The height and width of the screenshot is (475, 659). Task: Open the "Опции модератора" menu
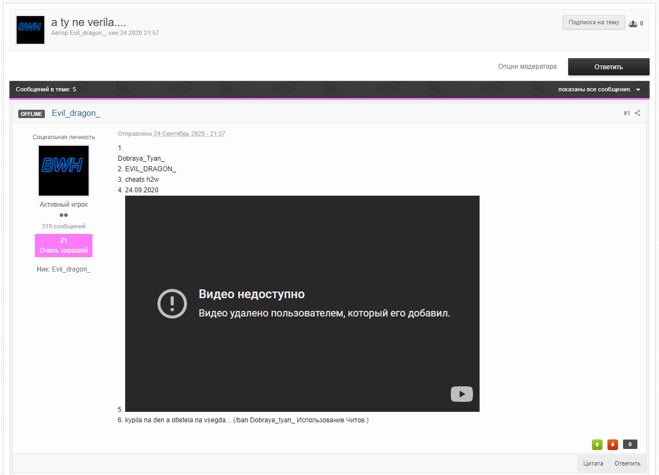(527, 67)
